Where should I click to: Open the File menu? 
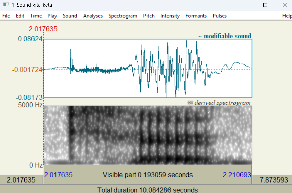(6, 16)
